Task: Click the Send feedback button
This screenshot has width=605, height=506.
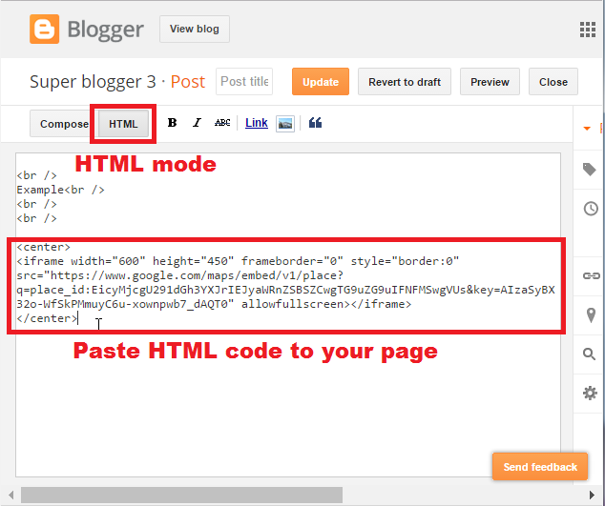Action: [x=540, y=467]
